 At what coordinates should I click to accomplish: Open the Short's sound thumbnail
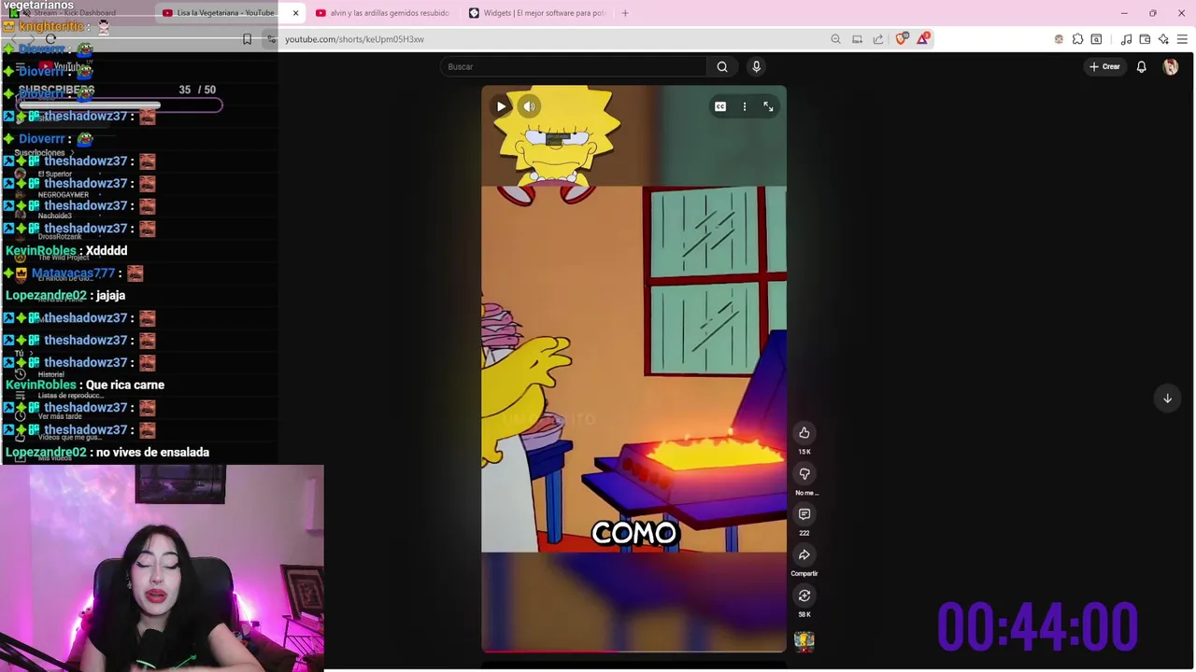(804, 640)
